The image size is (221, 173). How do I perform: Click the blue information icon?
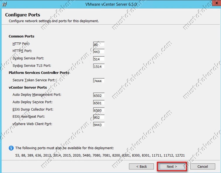tap(11, 148)
